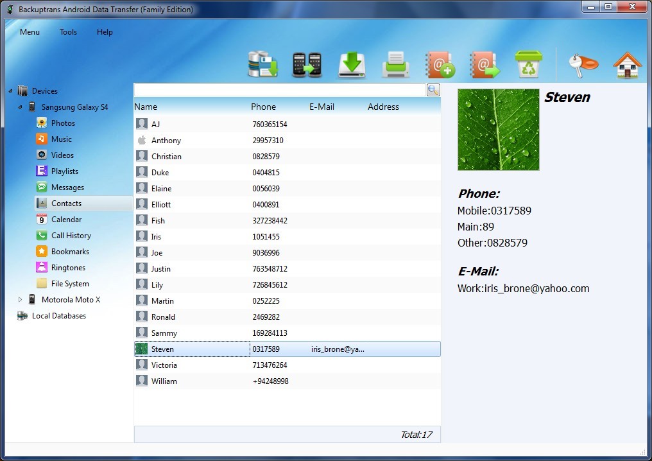The height and width of the screenshot is (461, 652).
Task: Select the AJ contact row
Action: coord(287,124)
